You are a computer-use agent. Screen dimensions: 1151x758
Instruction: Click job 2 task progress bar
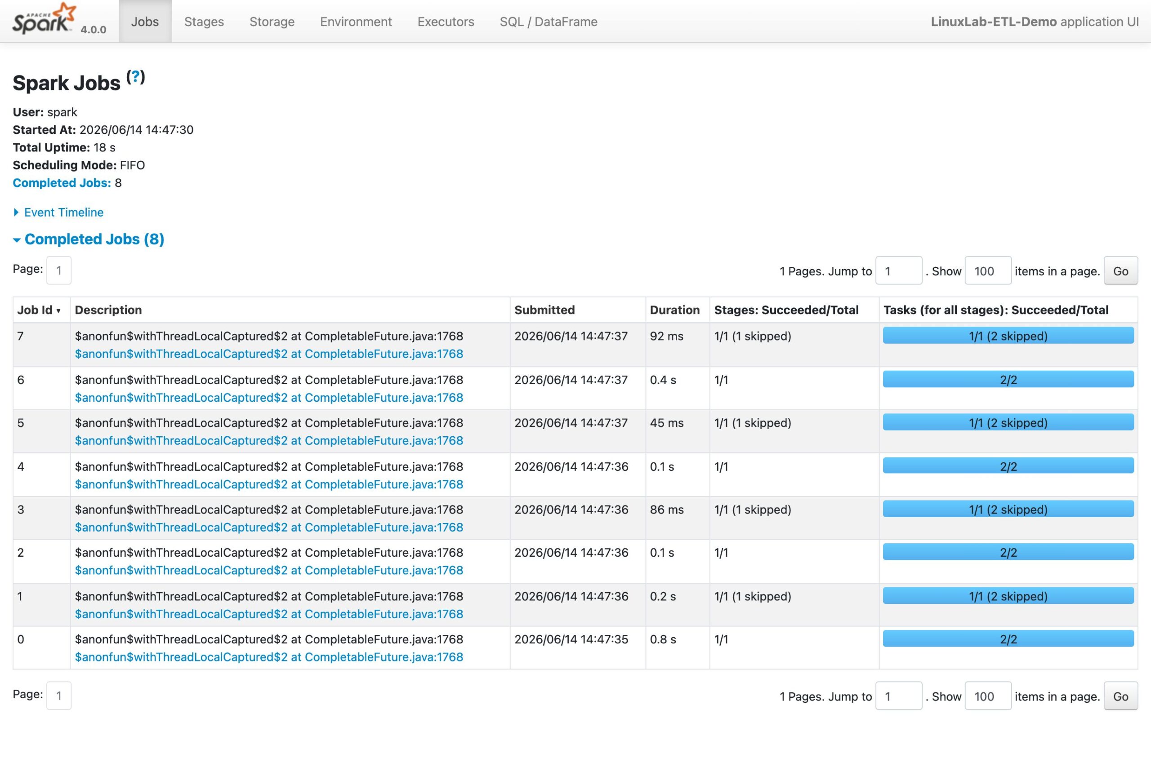point(1008,552)
